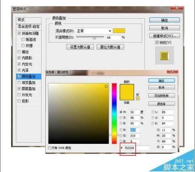195x172 pixels.
Task: Click the Y value field showing 89
Action: click(x=166, y=141)
